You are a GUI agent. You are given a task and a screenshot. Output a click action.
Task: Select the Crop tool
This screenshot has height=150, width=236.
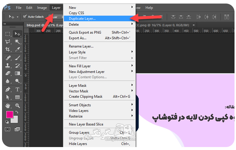(8, 49)
